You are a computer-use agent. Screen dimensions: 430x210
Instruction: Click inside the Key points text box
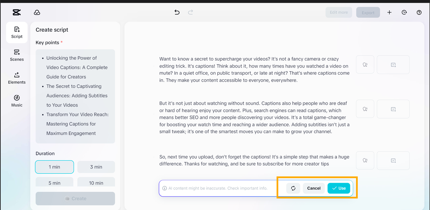[x=75, y=96]
